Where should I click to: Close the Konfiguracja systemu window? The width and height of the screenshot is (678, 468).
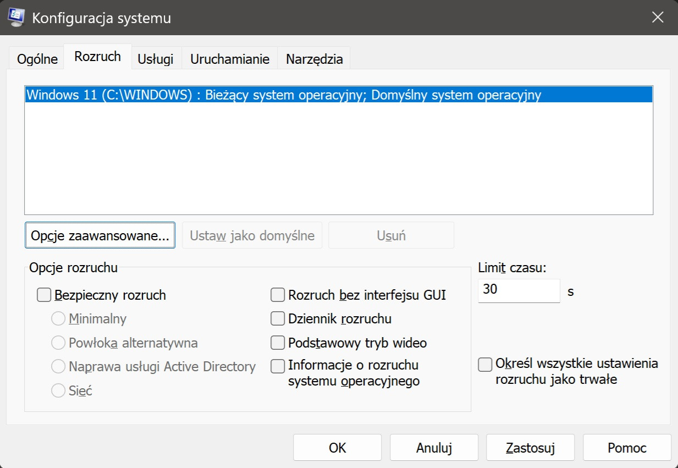coord(657,18)
